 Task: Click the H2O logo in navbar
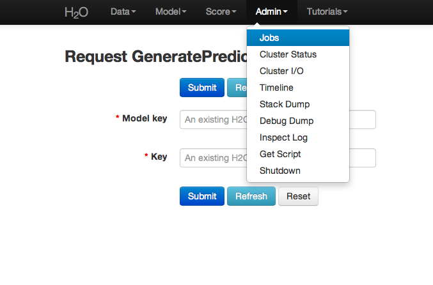pyautogui.click(x=77, y=12)
